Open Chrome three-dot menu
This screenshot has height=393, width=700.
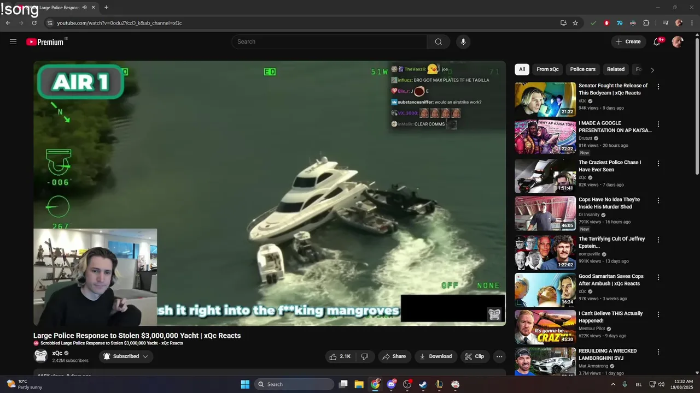click(692, 23)
